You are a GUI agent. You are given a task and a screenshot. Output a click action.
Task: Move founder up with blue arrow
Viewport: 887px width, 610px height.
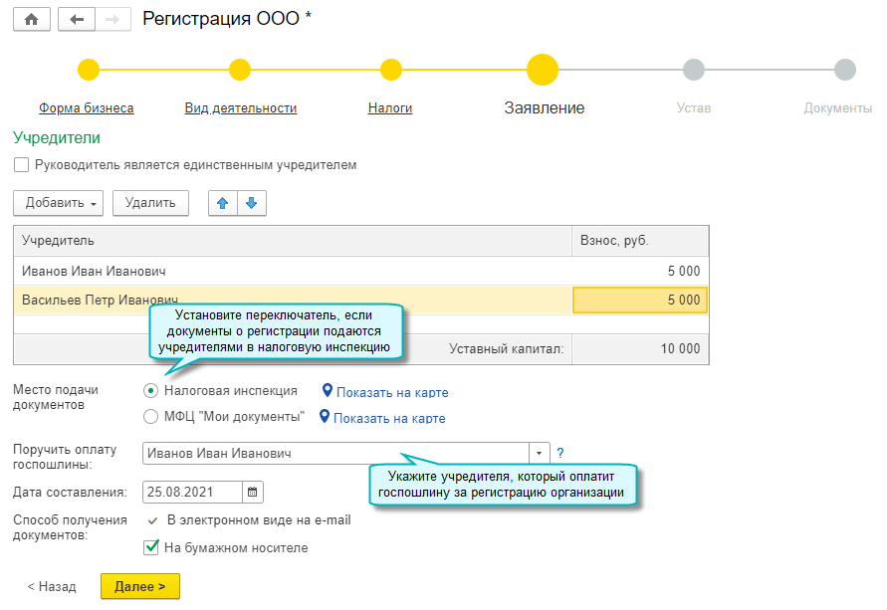coord(222,203)
